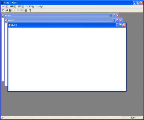This screenshot has width=144, height=120.
Task: Click the Cut scissors toolbar icon
Action: click(x=14, y=10)
